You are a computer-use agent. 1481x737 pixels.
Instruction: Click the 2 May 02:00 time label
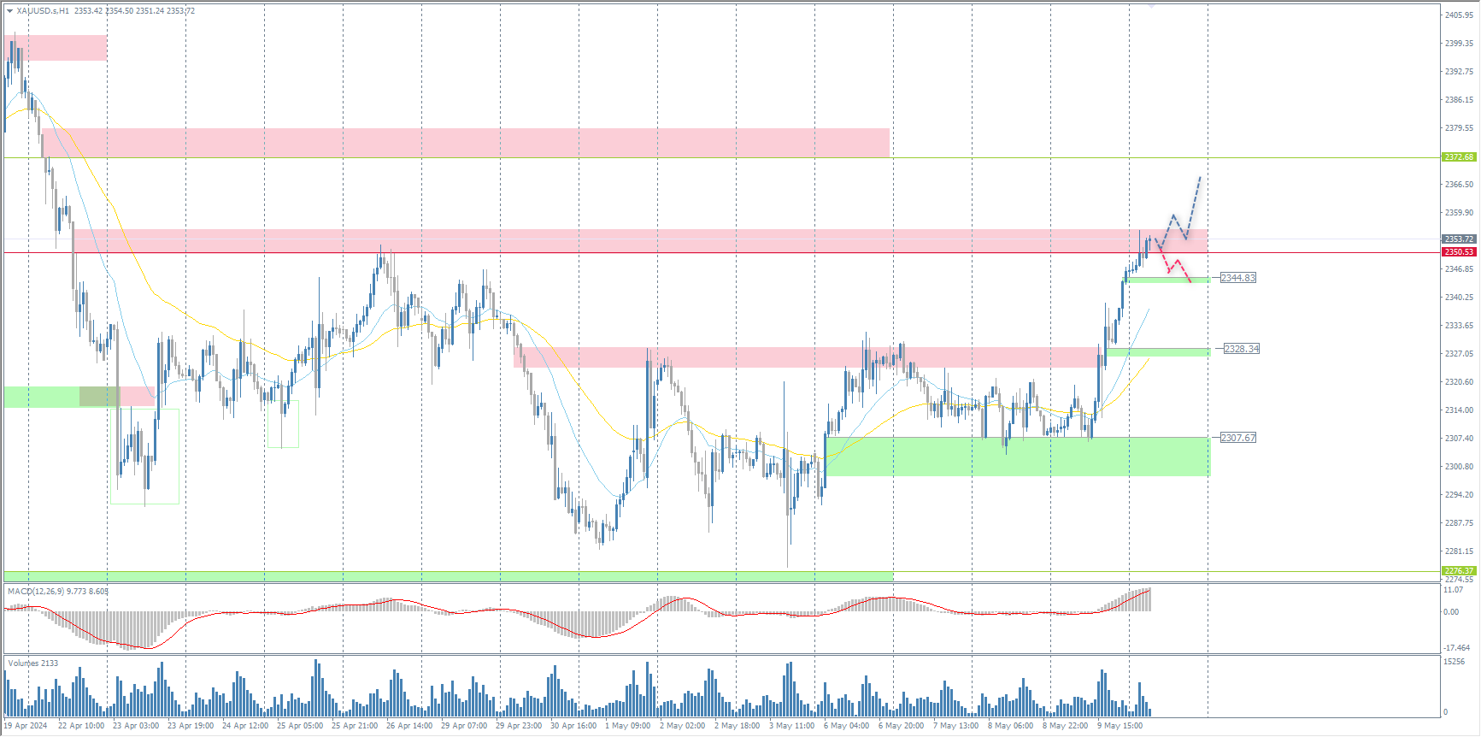click(683, 726)
